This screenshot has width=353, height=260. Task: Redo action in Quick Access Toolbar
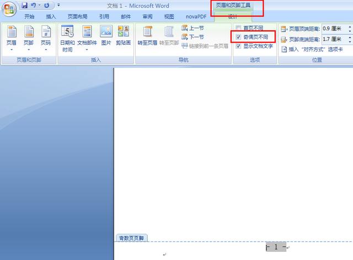[x=46, y=5]
